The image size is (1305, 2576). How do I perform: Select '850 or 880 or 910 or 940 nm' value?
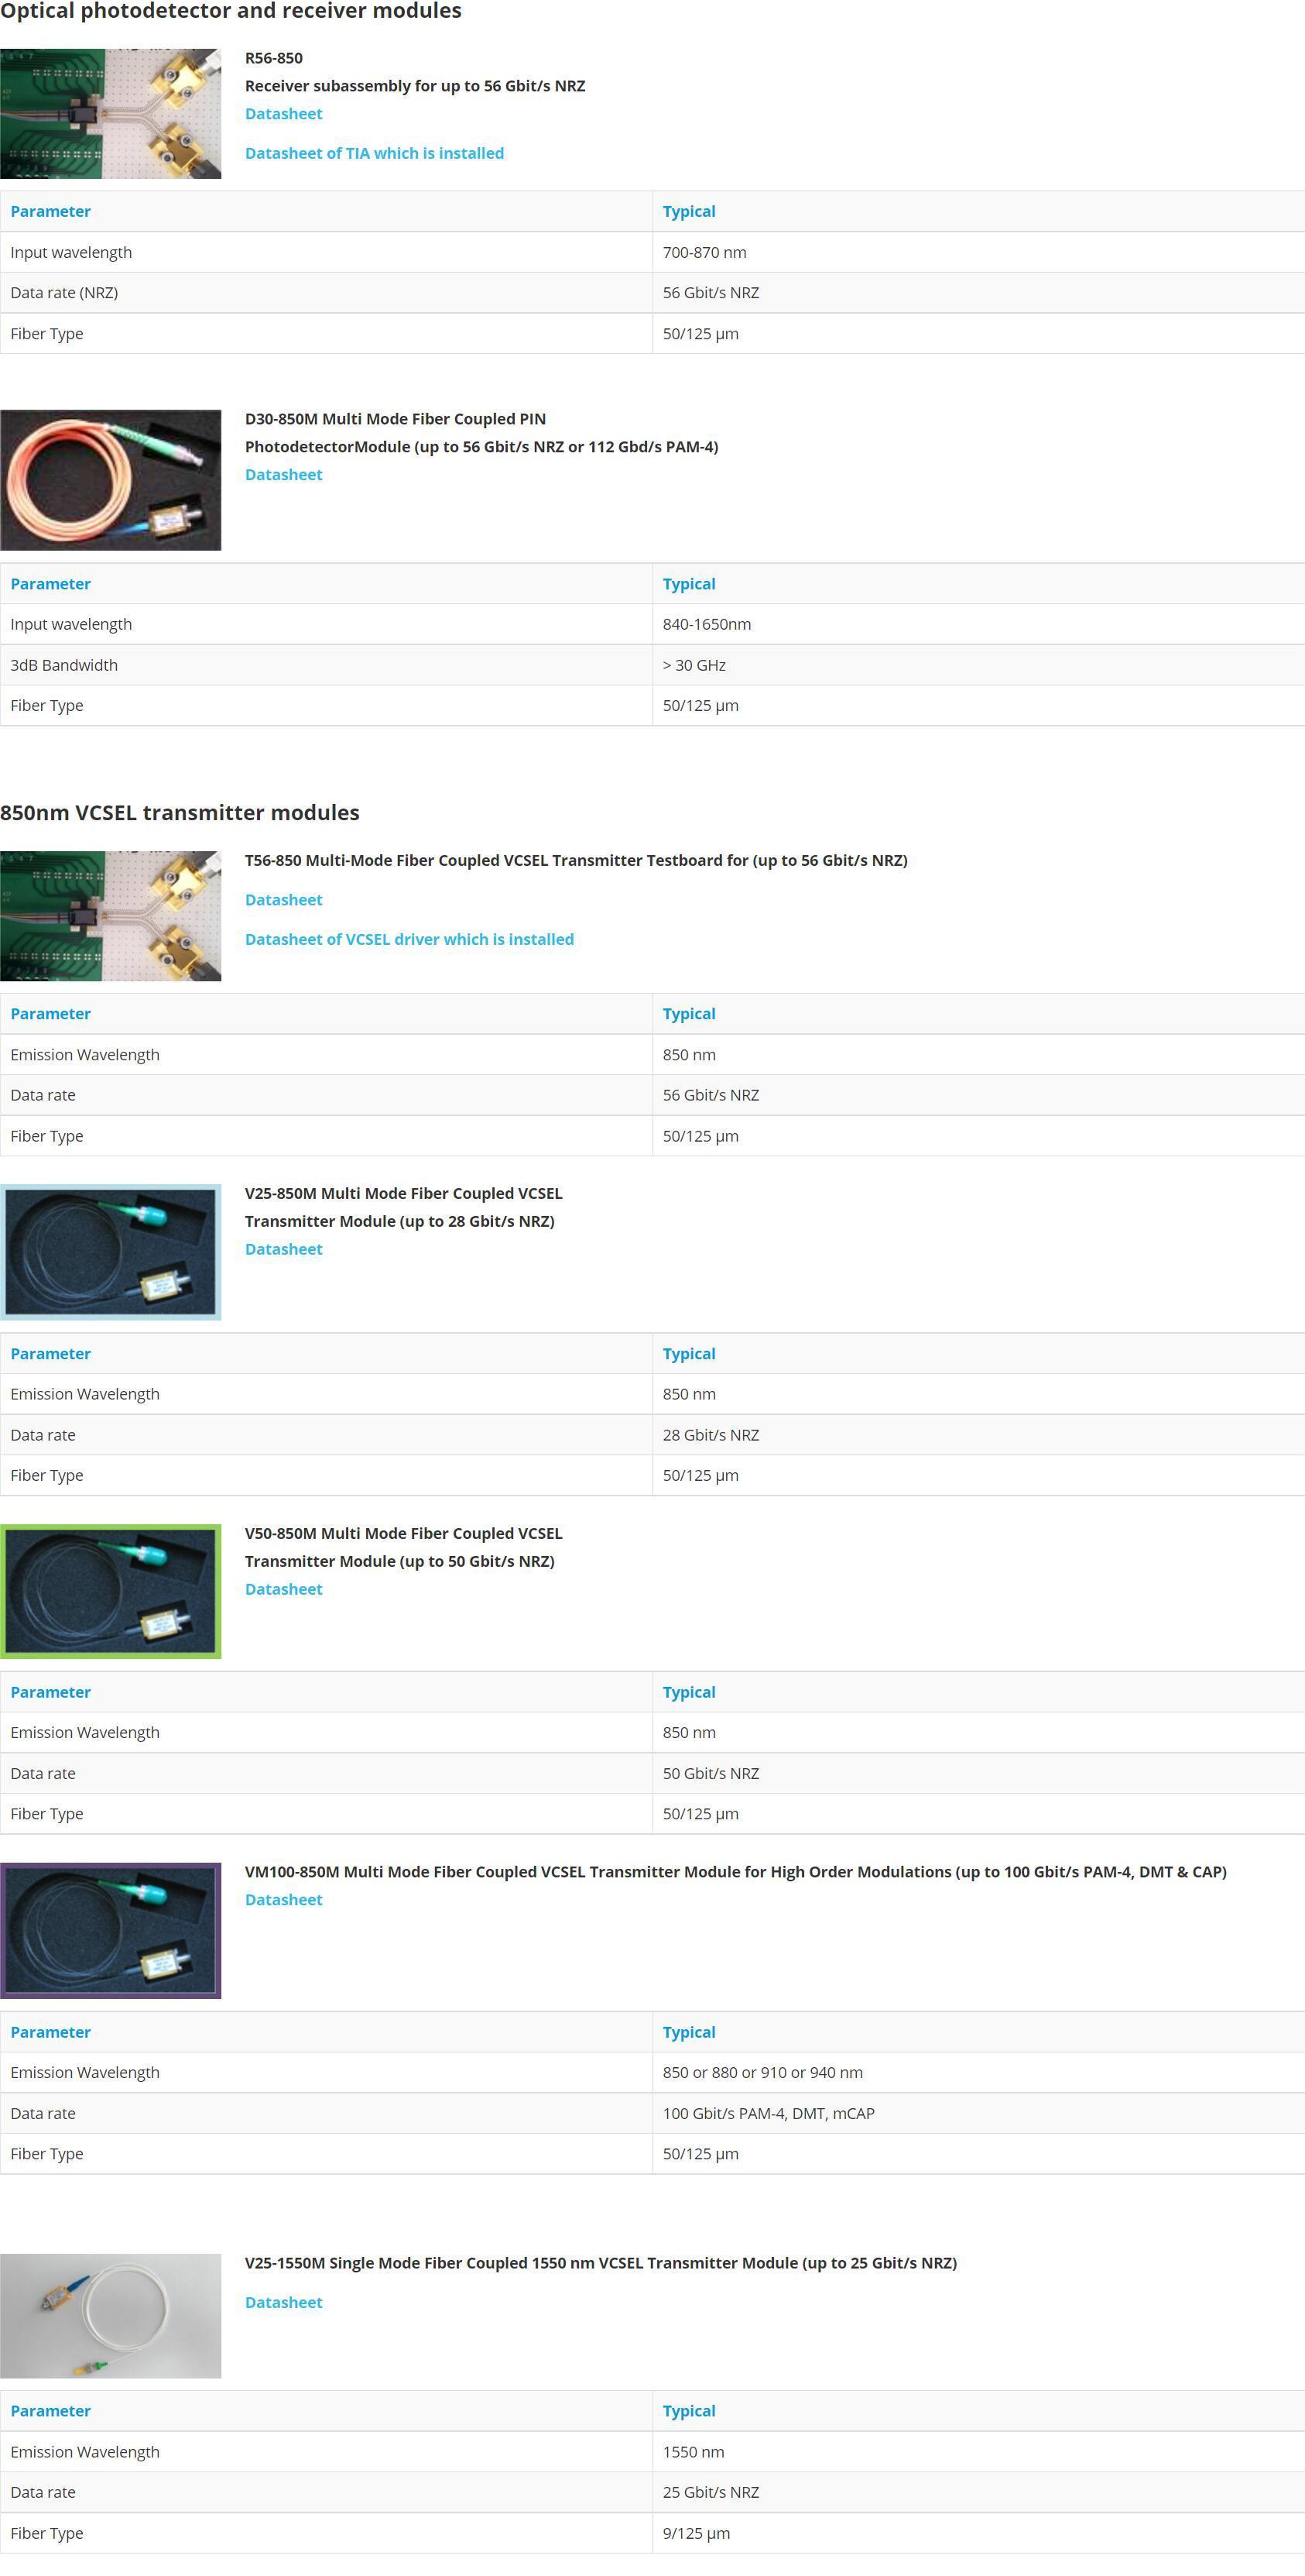(x=763, y=2072)
